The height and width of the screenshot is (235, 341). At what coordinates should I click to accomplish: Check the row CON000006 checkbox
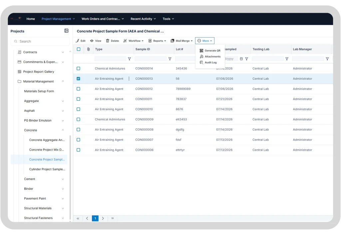click(78, 150)
